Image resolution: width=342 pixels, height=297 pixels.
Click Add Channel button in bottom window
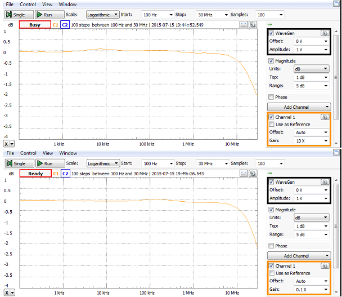(x=299, y=256)
